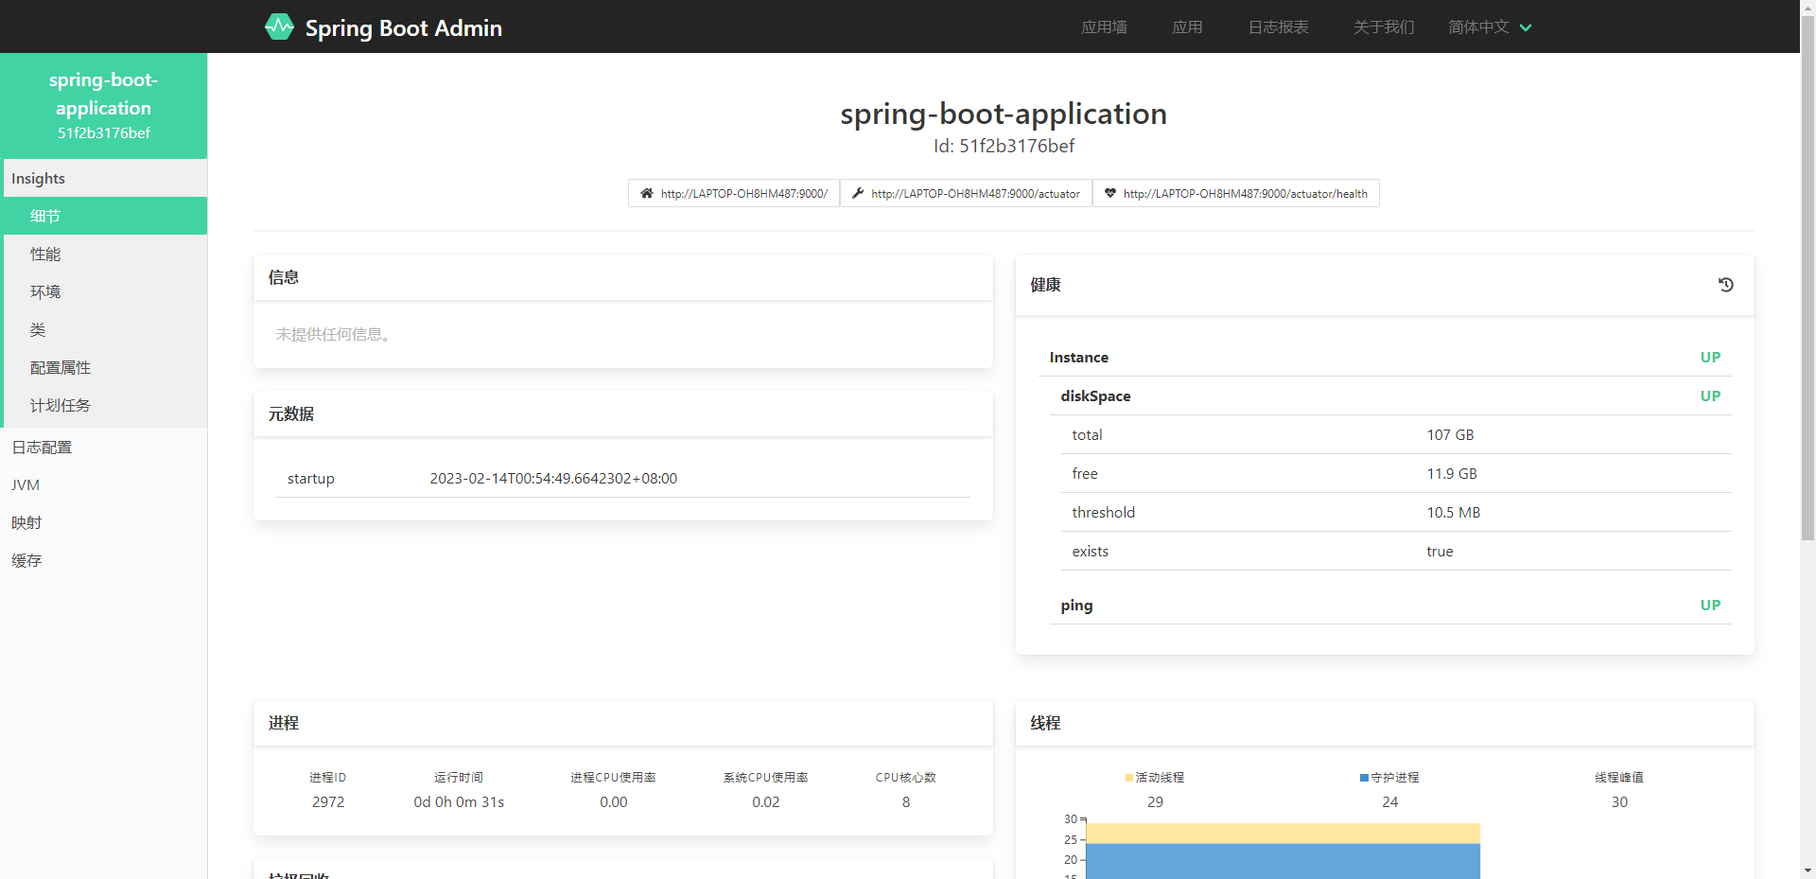Click the 守护进程 count 24
This screenshot has width=1816, height=879.
[1389, 802]
